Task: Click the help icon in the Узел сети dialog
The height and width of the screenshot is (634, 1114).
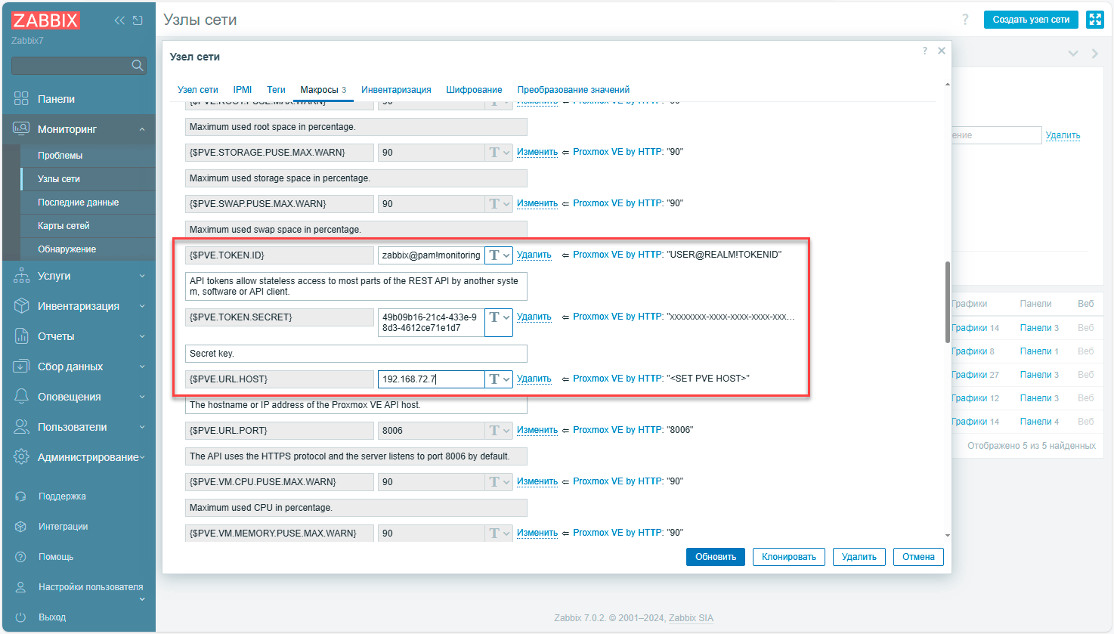Action: (x=924, y=51)
